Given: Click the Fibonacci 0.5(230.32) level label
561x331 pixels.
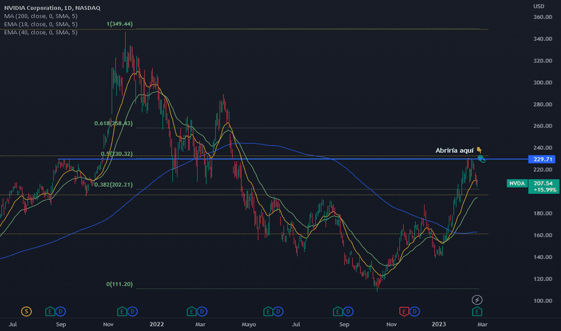Looking at the screenshot, I should point(117,154).
